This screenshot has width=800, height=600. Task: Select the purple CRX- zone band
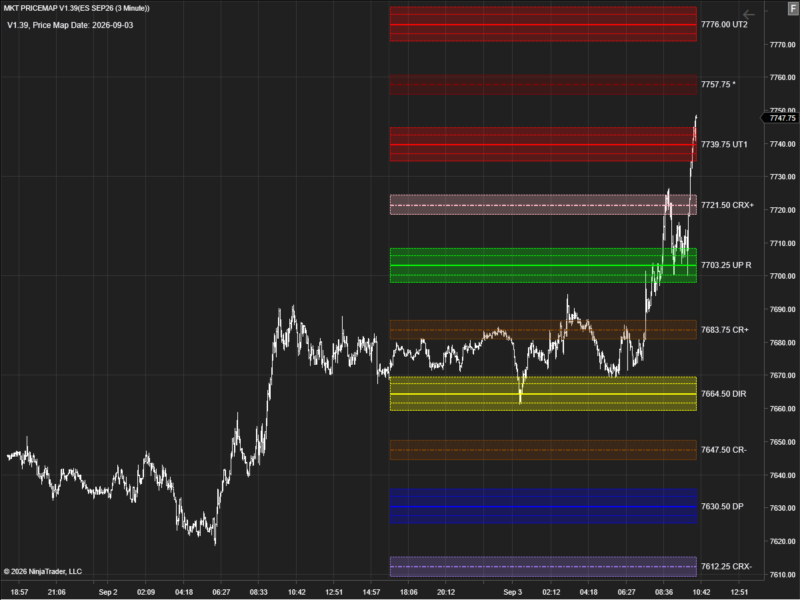coord(543,567)
